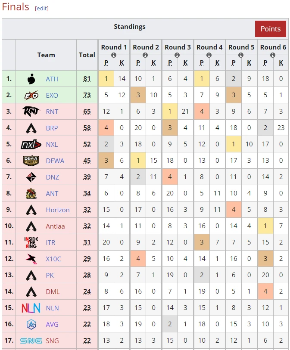Click the SNG team logo

pyautogui.click(x=31, y=341)
